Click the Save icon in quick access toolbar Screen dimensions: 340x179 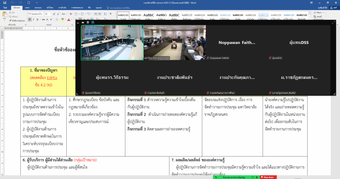(x=4, y=3)
